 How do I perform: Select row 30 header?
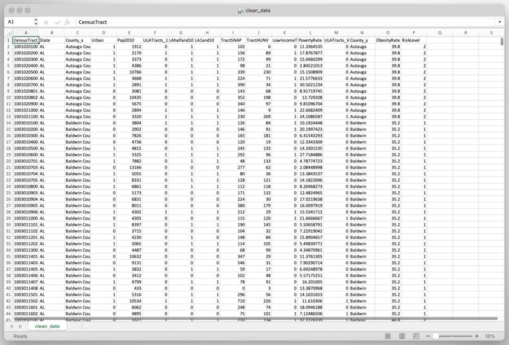(x=8, y=225)
